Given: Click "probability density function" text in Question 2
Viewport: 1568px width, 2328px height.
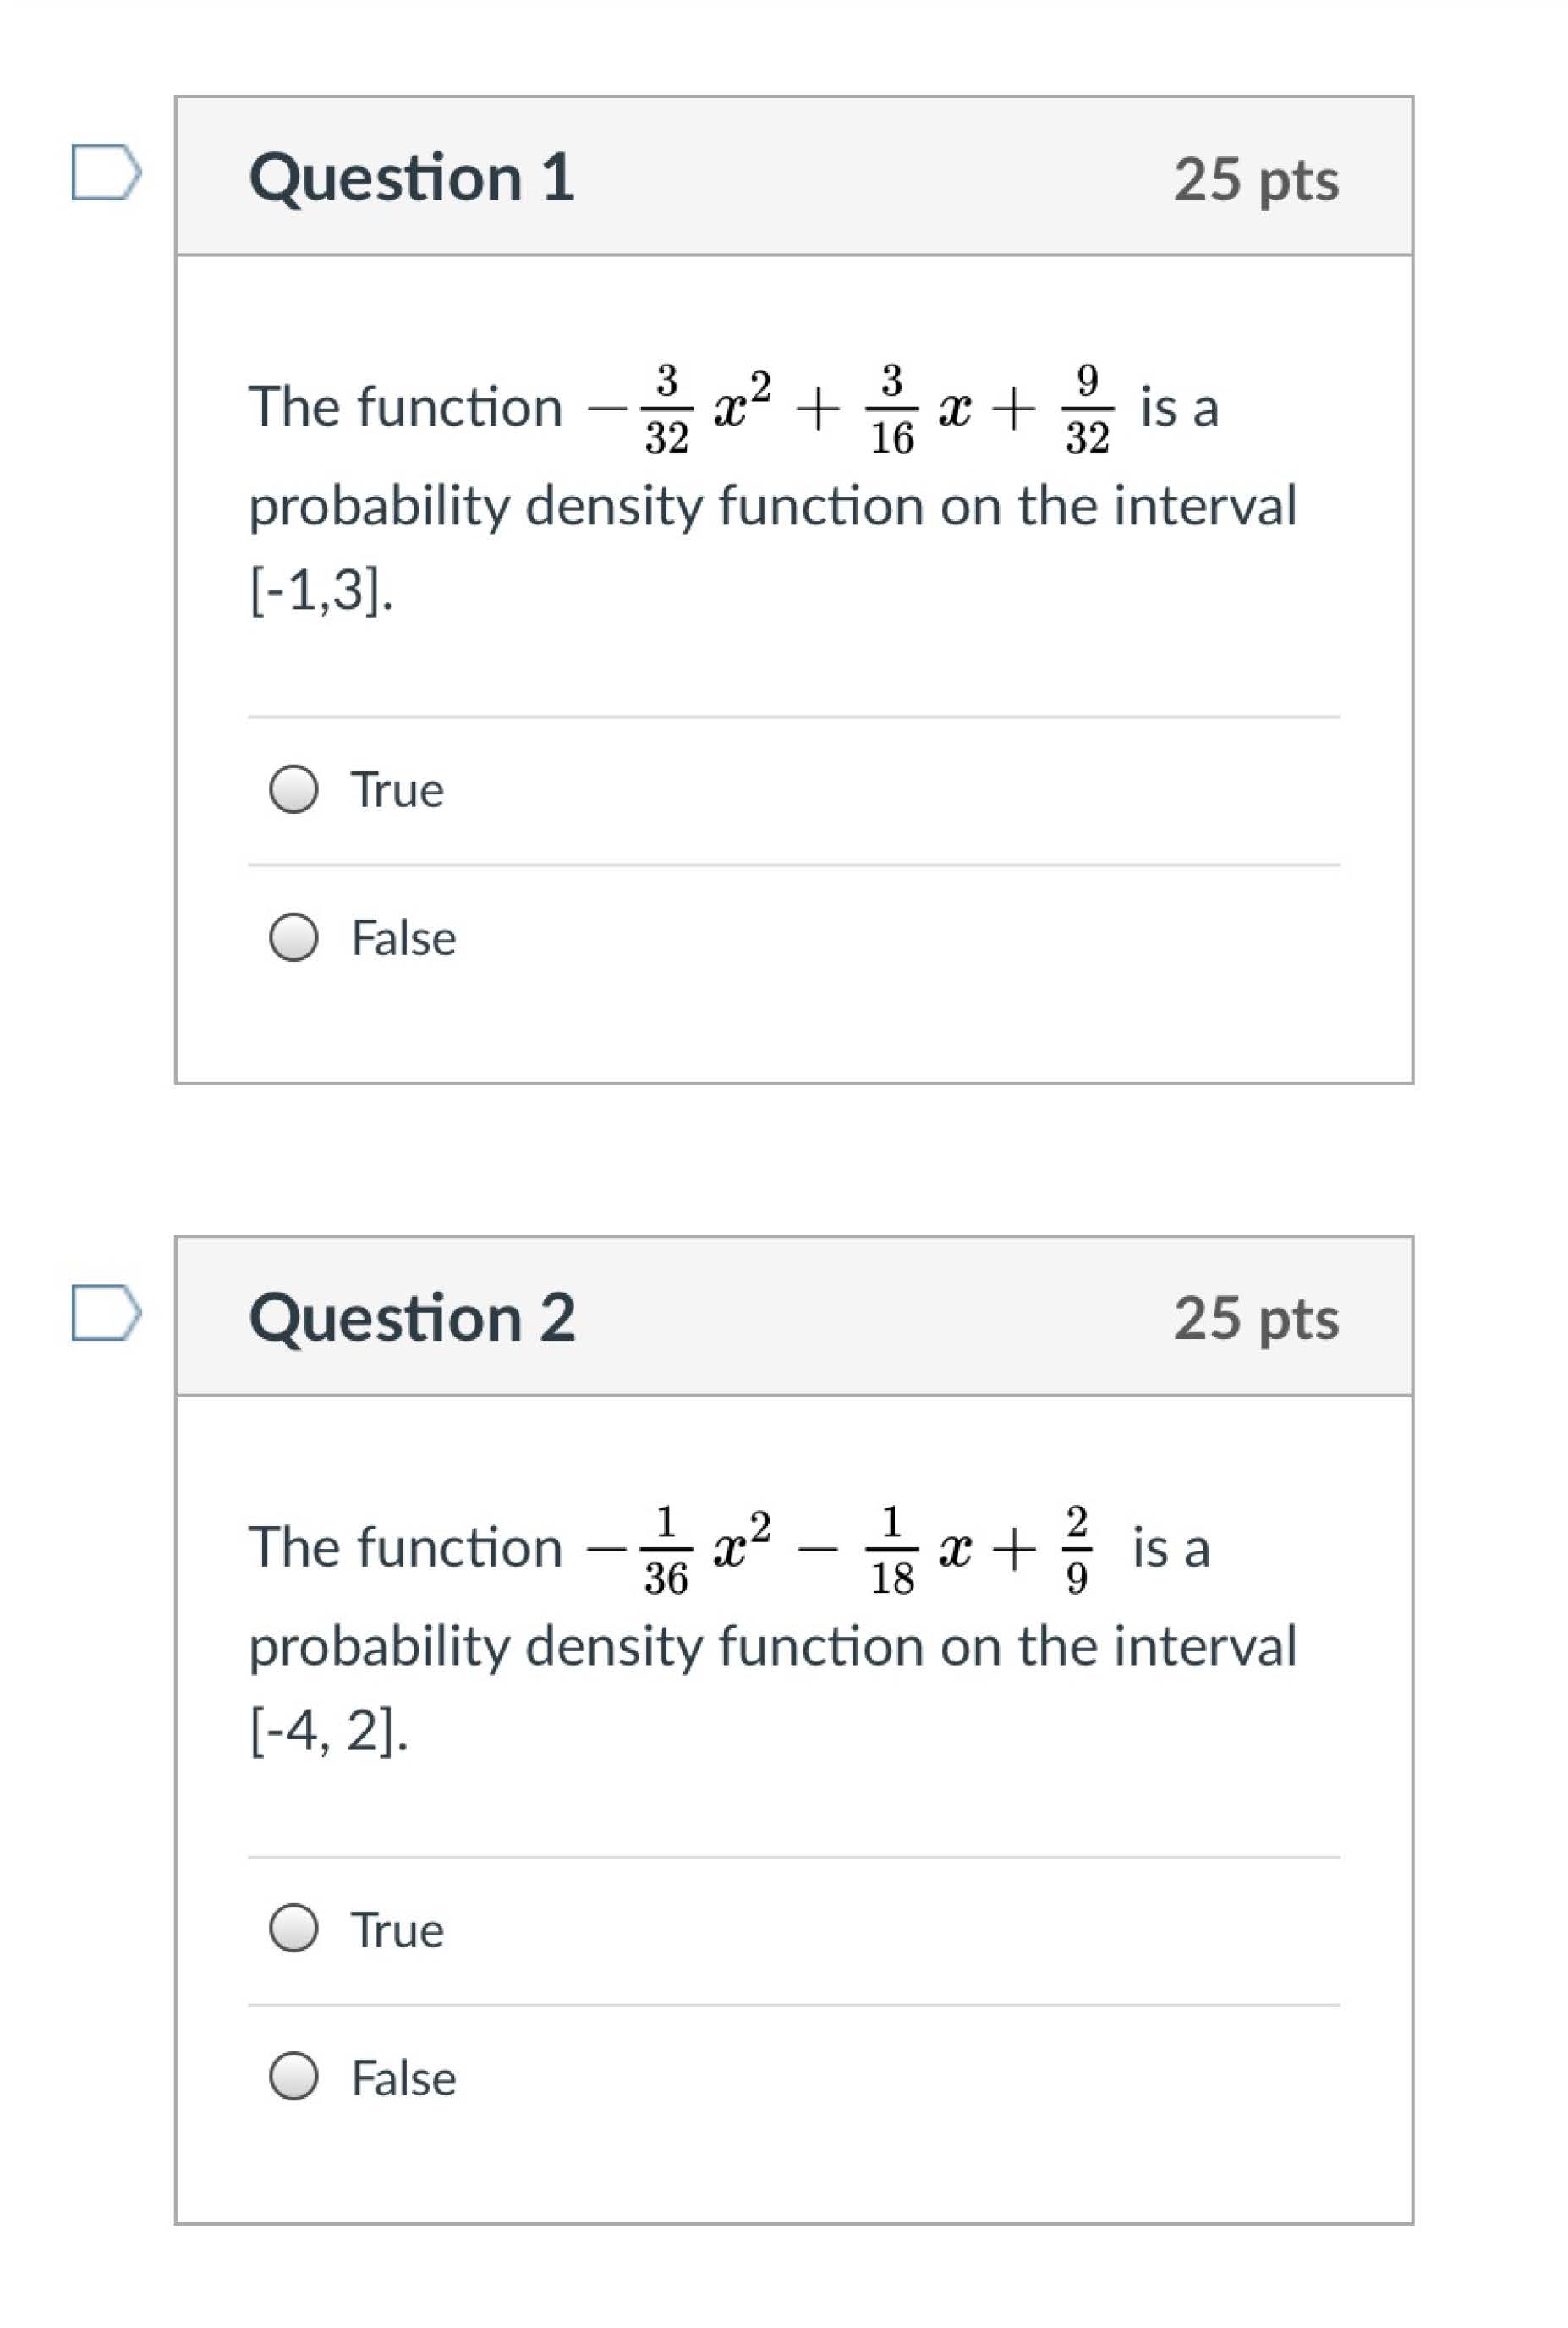Looking at the screenshot, I should [580, 1646].
